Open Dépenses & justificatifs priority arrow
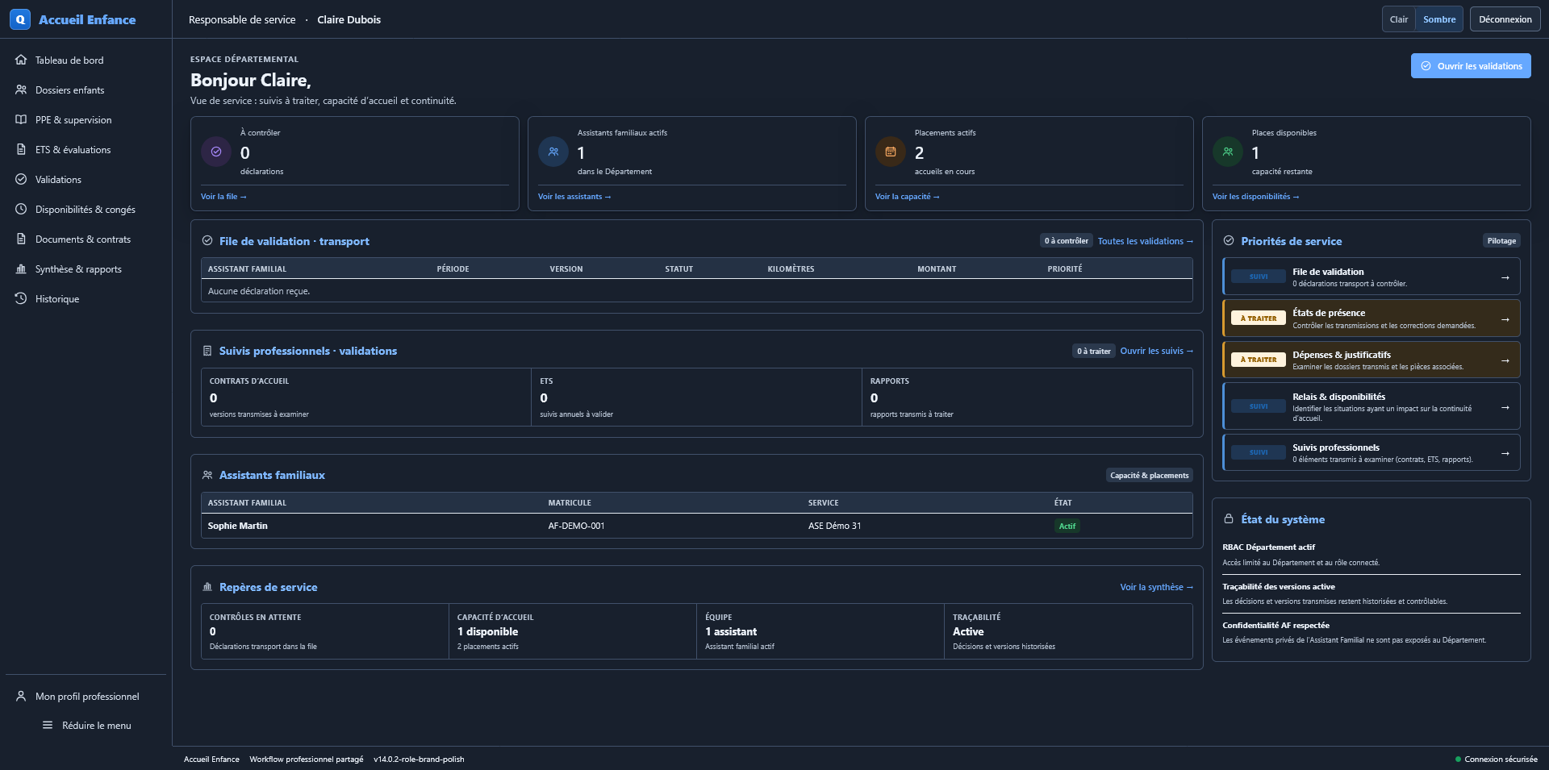The height and width of the screenshot is (770, 1549). (x=1505, y=360)
